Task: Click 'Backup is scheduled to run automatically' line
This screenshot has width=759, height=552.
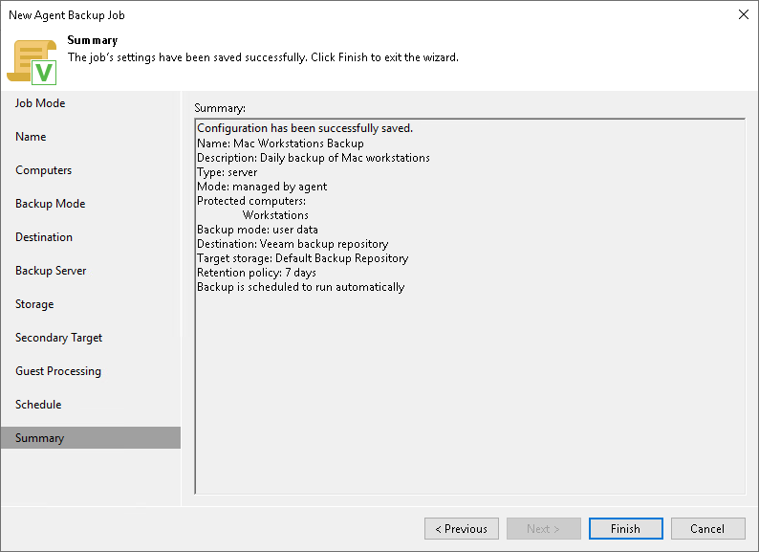Action: click(x=300, y=287)
